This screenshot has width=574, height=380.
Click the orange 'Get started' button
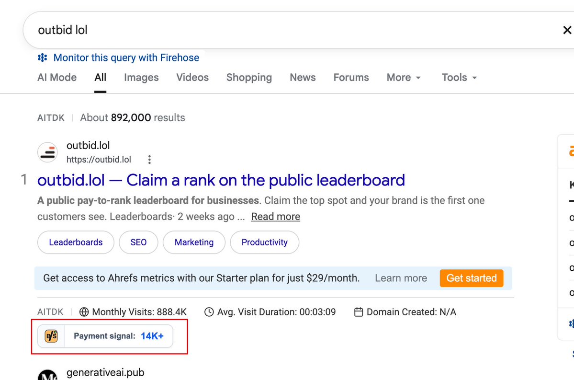tap(472, 278)
